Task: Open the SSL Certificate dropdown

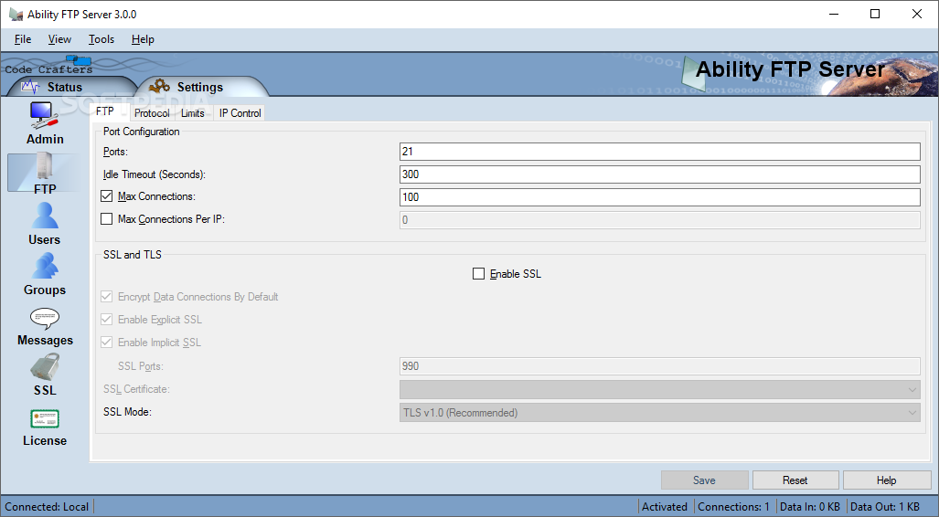Action: click(660, 389)
